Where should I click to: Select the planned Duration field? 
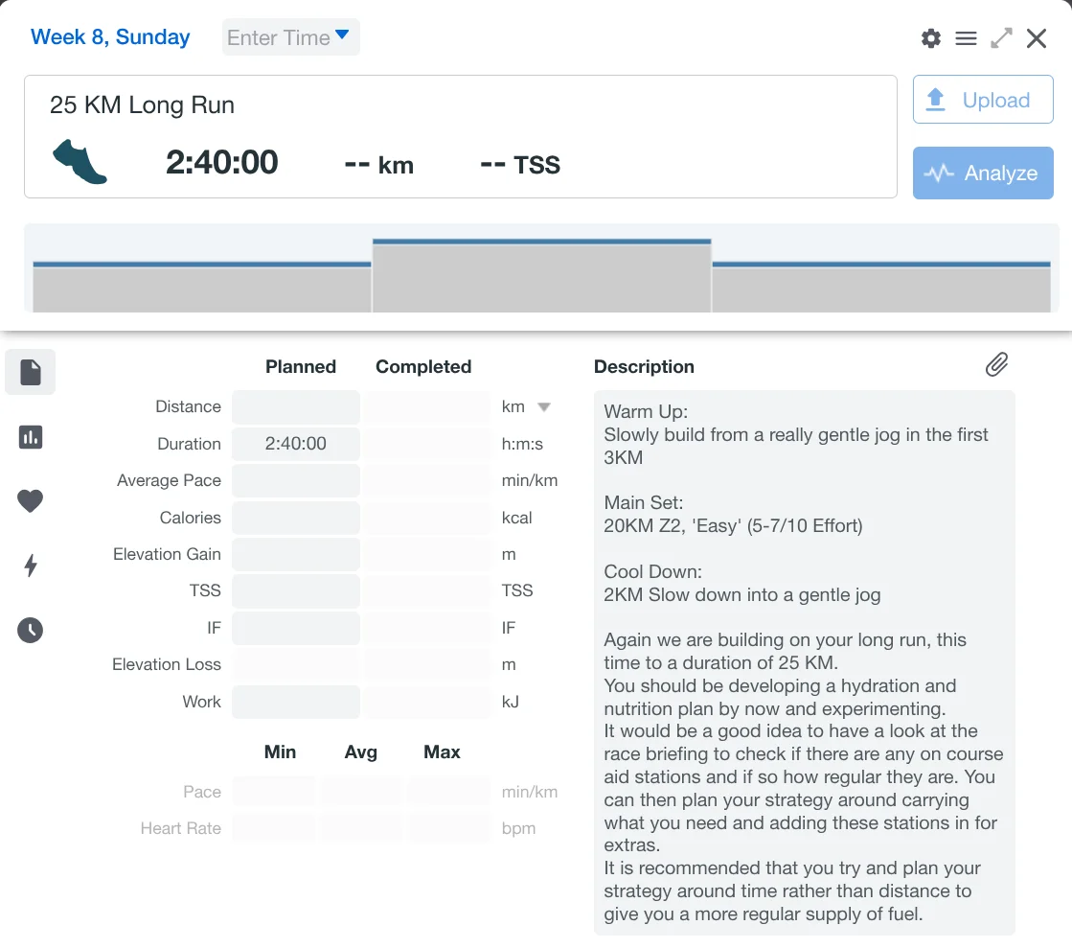(x=296, y=444)
